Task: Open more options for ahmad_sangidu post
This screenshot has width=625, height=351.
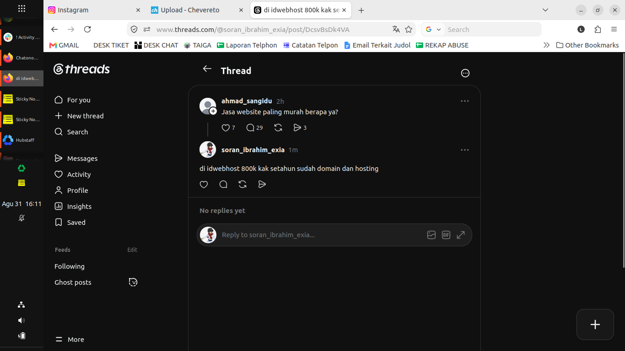Action: point(465,101)
